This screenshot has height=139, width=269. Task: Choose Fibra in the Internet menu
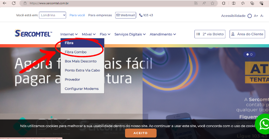pos(82,43)
